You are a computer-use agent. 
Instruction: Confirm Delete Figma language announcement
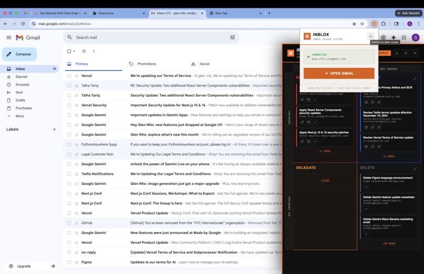(366, 187)
